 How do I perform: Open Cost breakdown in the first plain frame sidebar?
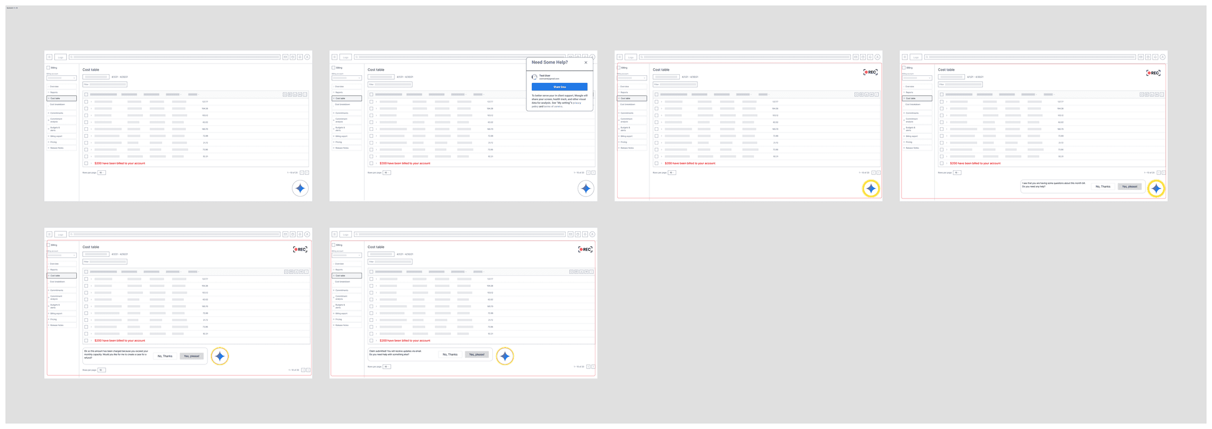tap(62, 105)
